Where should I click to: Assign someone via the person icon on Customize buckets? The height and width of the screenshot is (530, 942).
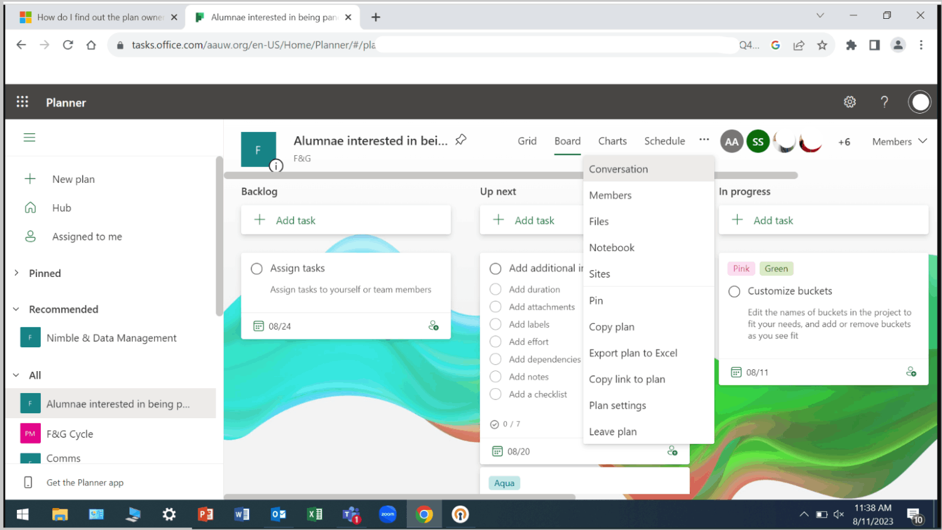pos(911,372)
